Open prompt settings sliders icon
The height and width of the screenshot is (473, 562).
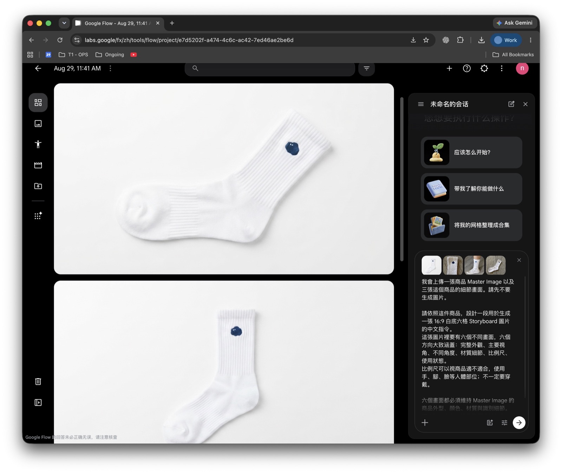tap(504, 422)
